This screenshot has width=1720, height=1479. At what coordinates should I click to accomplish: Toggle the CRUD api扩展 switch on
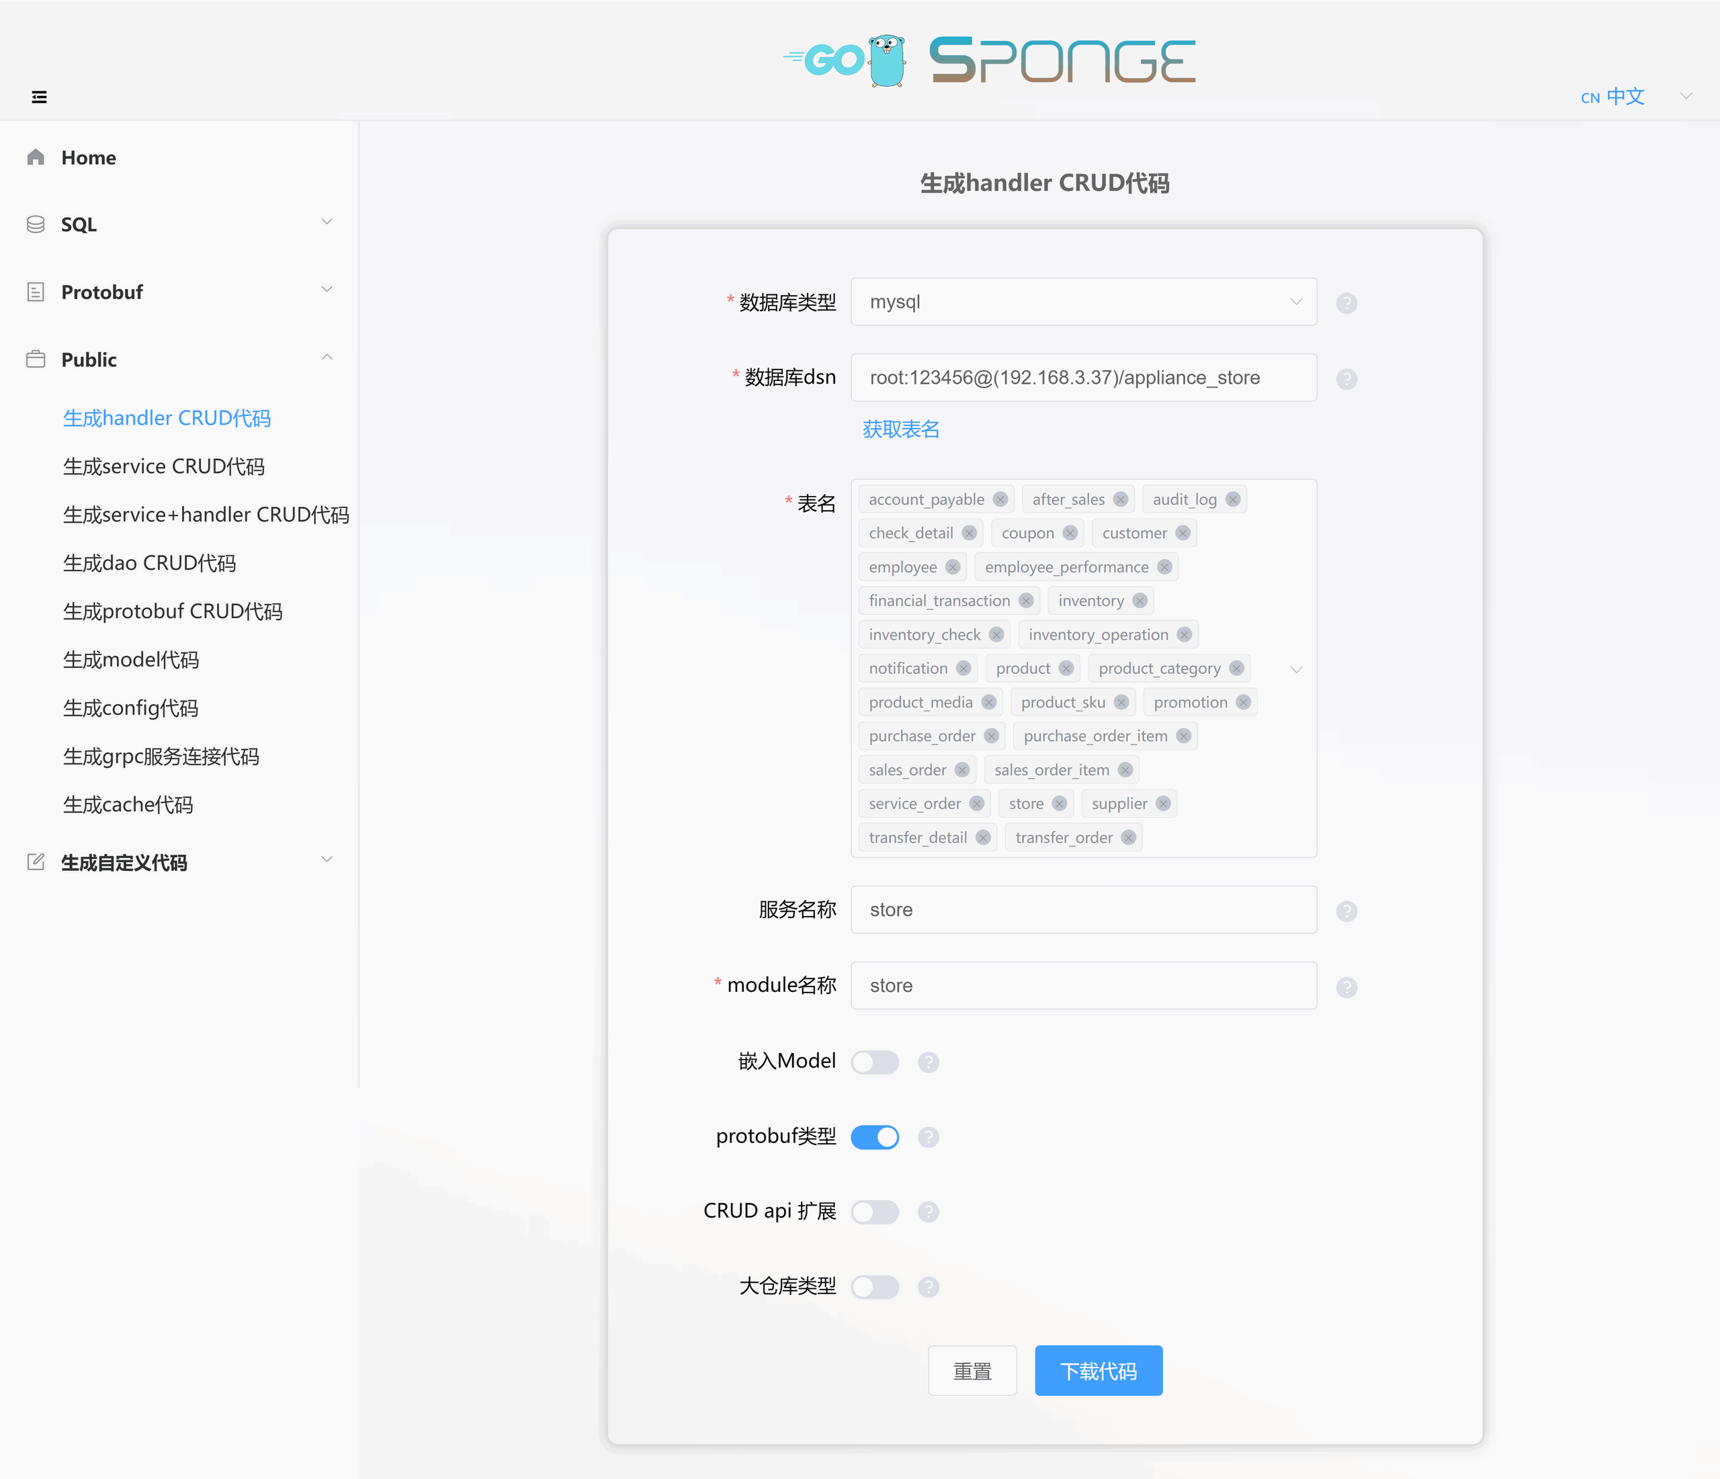click(876, 1212)
